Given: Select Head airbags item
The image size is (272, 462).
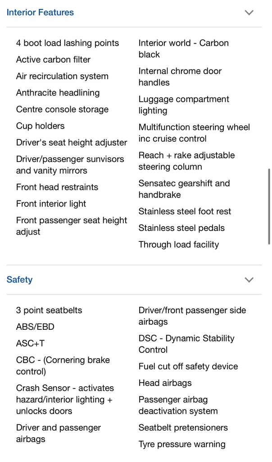Looking at the screenshot, I should pyautogui.click(x=165, y=383).
